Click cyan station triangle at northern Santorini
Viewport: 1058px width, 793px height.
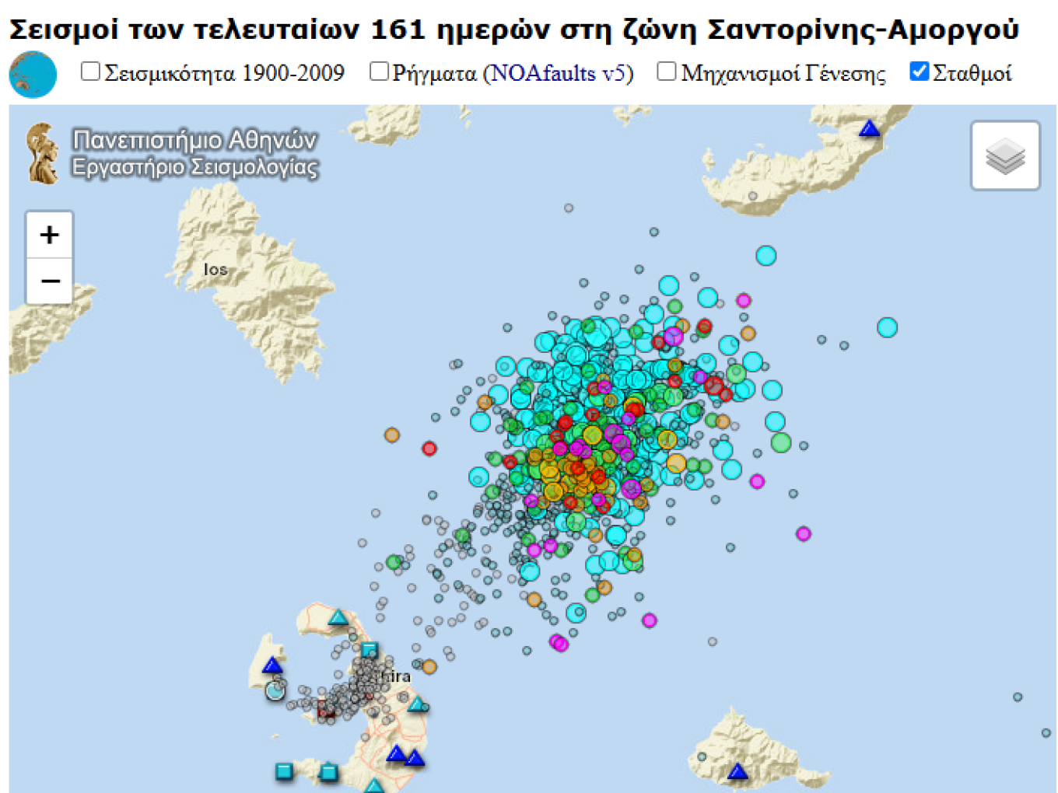338,618
